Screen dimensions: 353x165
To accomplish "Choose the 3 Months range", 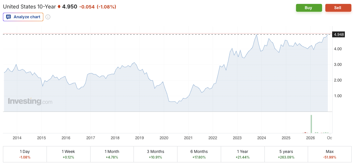I will [x=156, y=154].
